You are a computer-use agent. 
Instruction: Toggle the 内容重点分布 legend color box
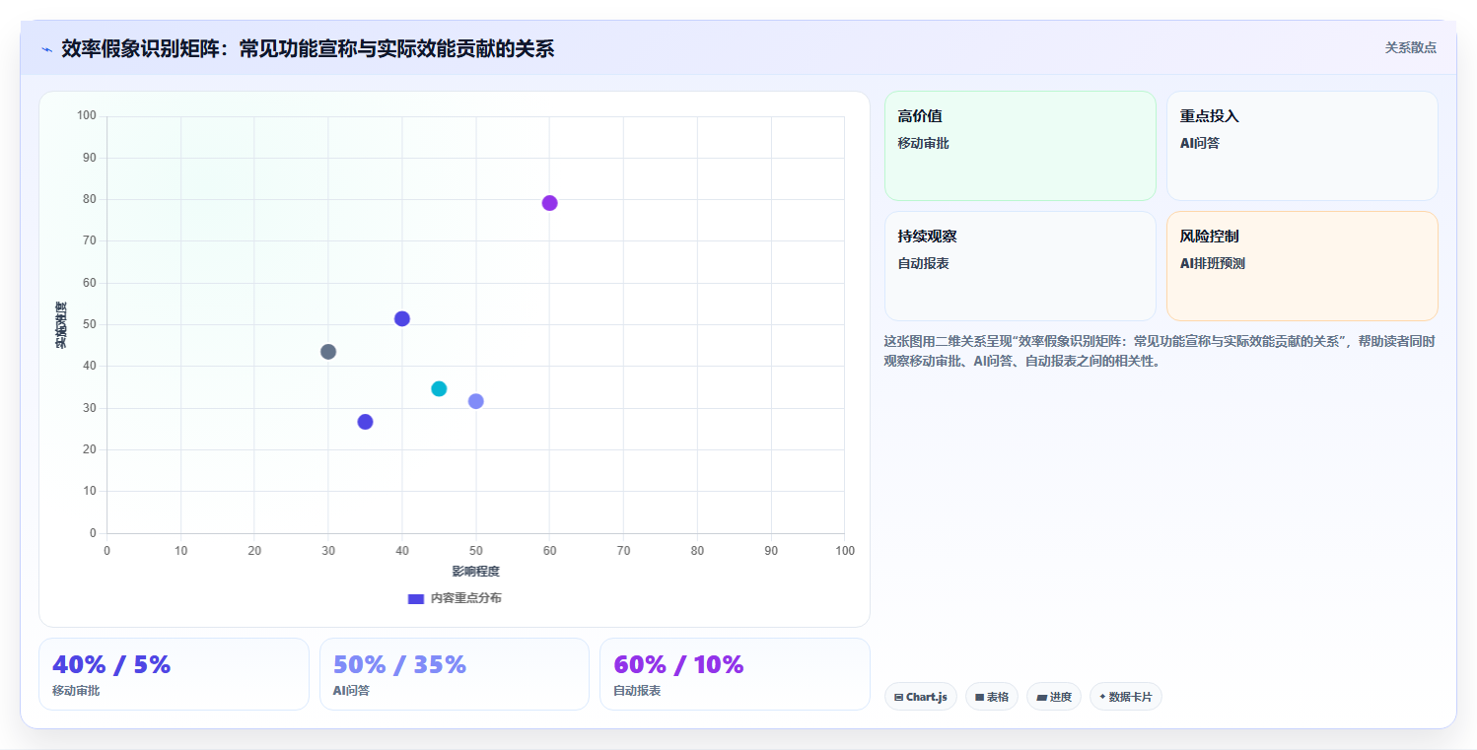[416, 598]
